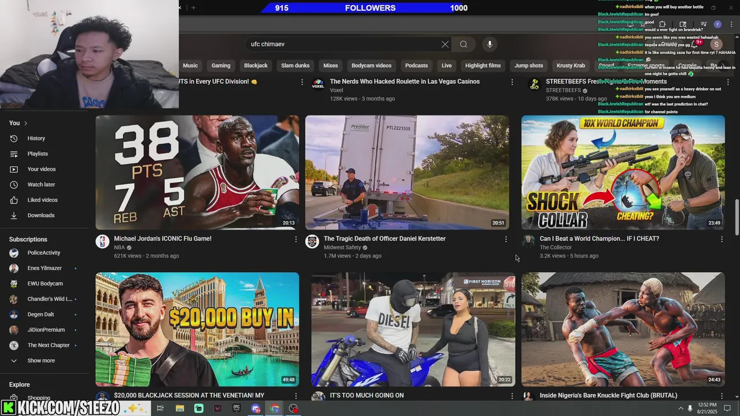Image resolution: width=740 pixels, height=416 pixels.
Task: Click the Midwest Safety channel avatar
Action: pos(312,242)
